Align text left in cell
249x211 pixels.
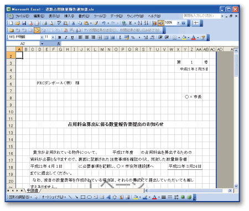point(80,38)
